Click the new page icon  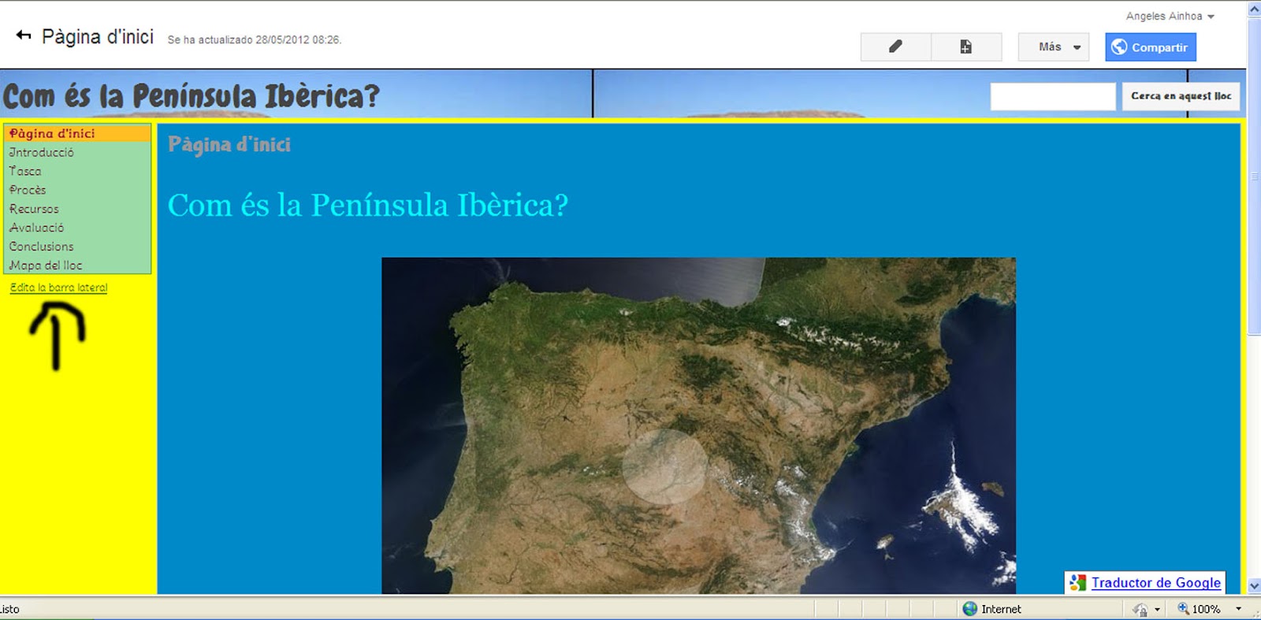tap(966, 46)
